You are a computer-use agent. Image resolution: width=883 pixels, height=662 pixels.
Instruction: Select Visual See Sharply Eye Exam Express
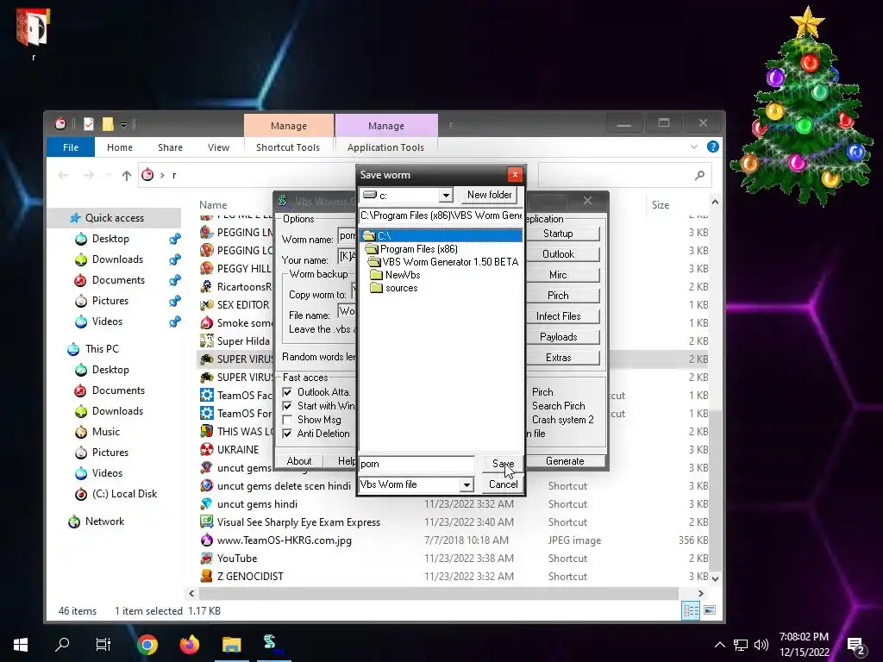pyautogui.click(x=298, y=522)
